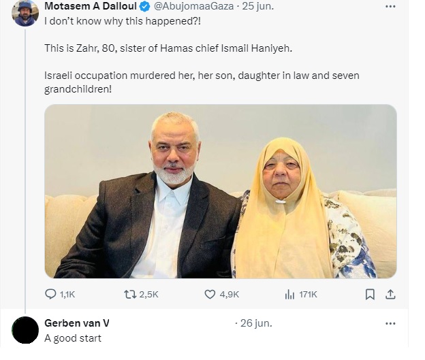Open the attached photo of two people
The image size is (425, 360).
pos(221,191)
